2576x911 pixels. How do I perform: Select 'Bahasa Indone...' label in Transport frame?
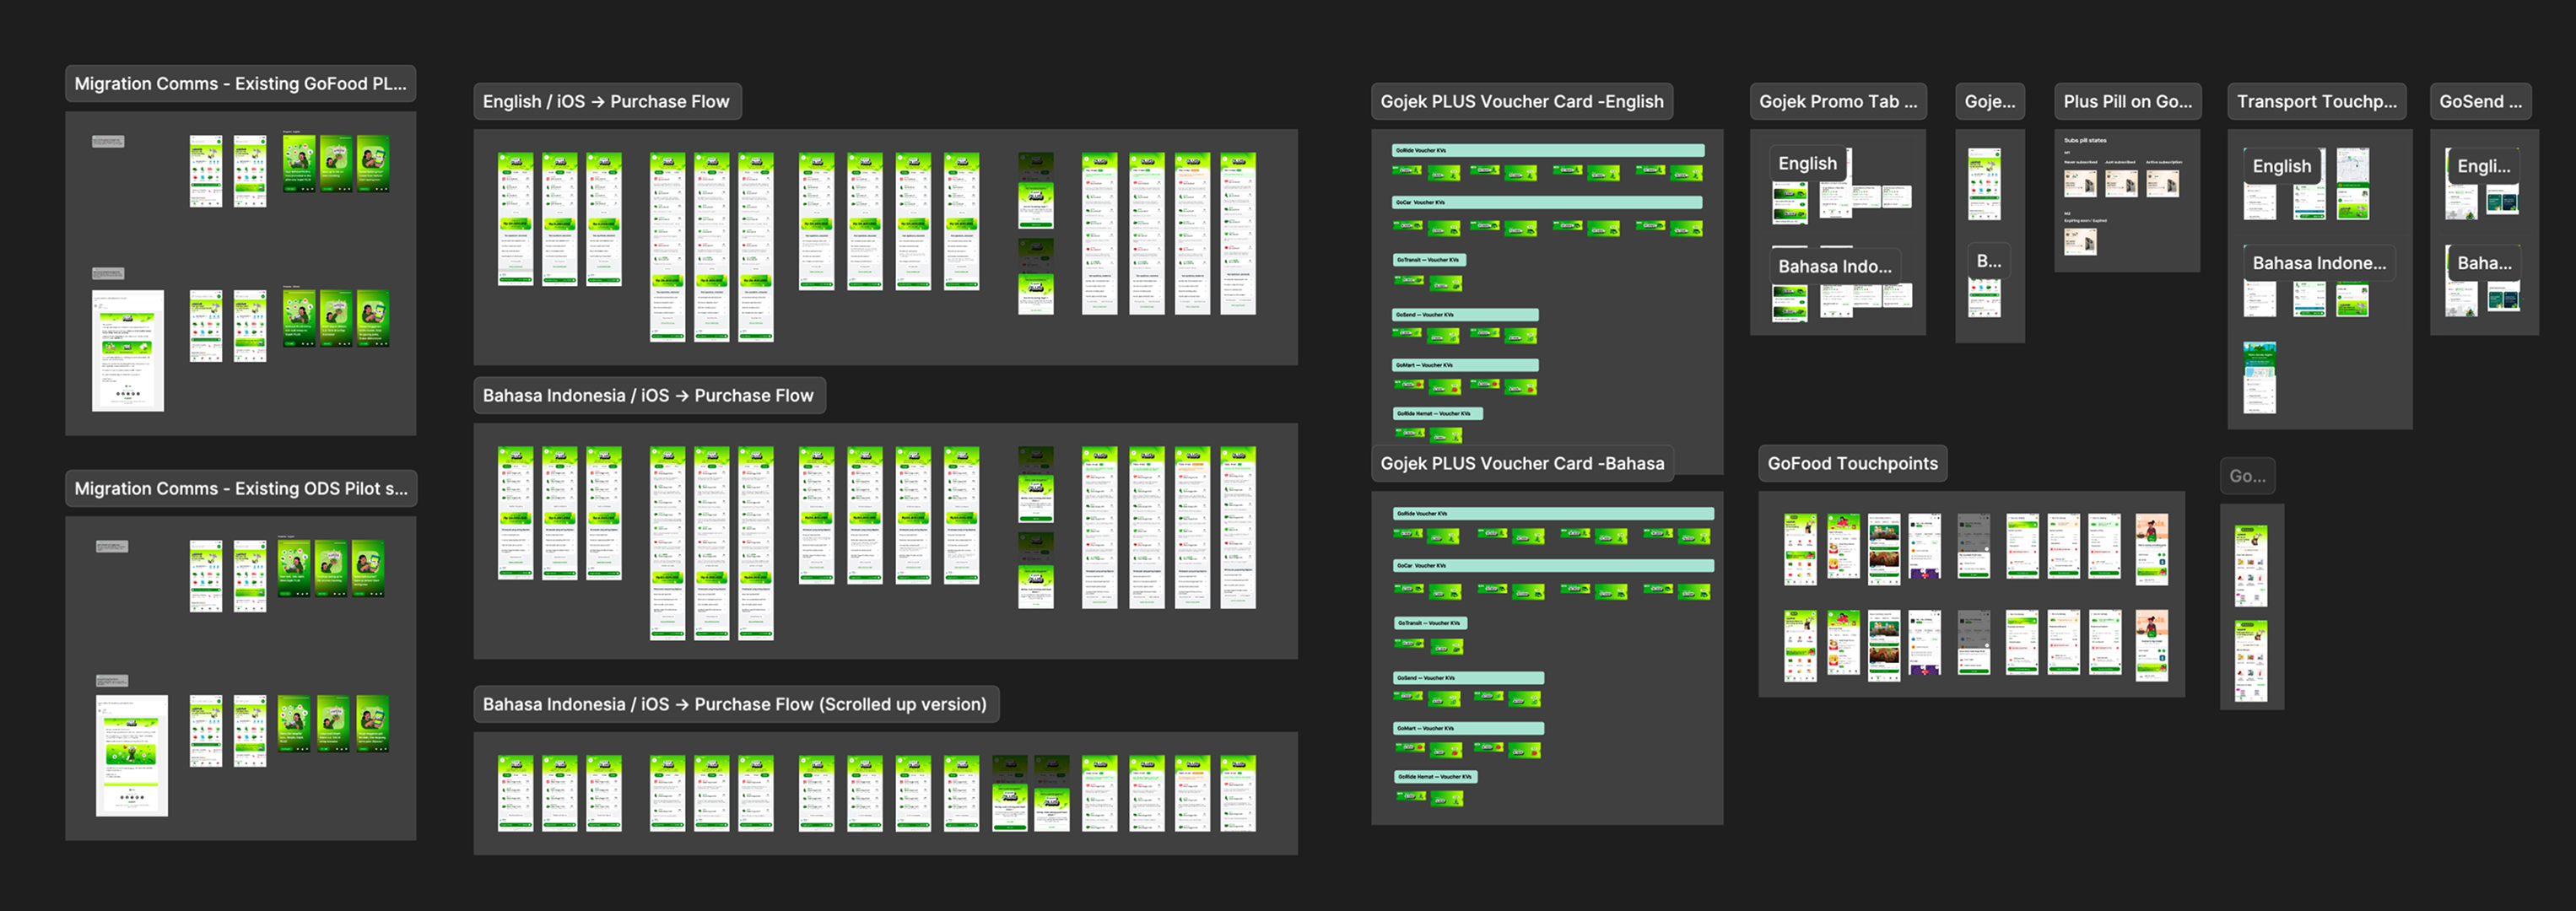coord(2319,263)
